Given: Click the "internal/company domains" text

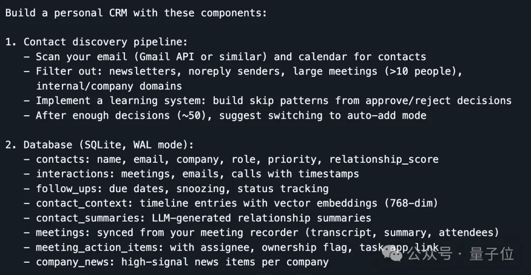Looking at the screenshot, I should tap(109, 86).
